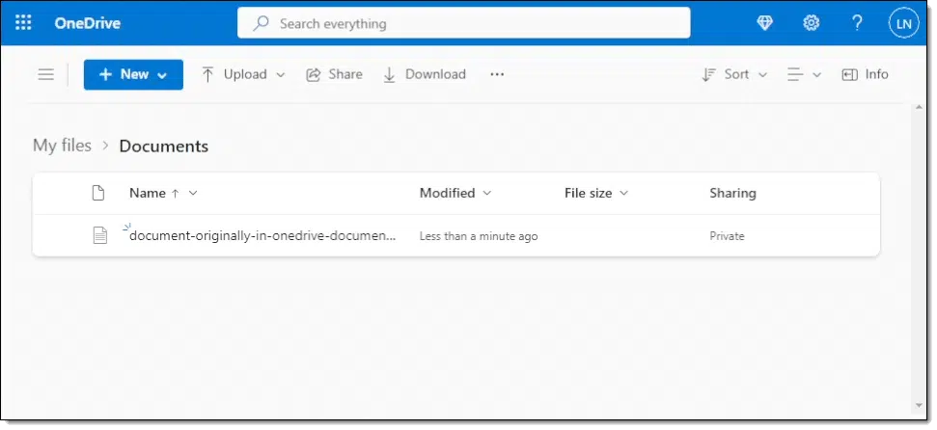Click the premium diamond icon
937x430 pixels.
click(x=765, y=23)
